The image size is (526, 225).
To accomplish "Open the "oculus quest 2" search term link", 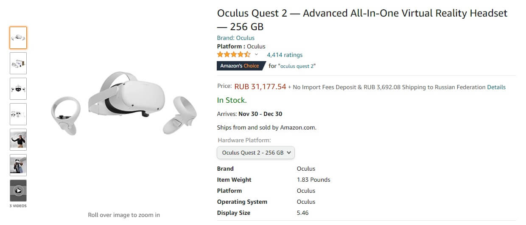I will coord(297,66).
